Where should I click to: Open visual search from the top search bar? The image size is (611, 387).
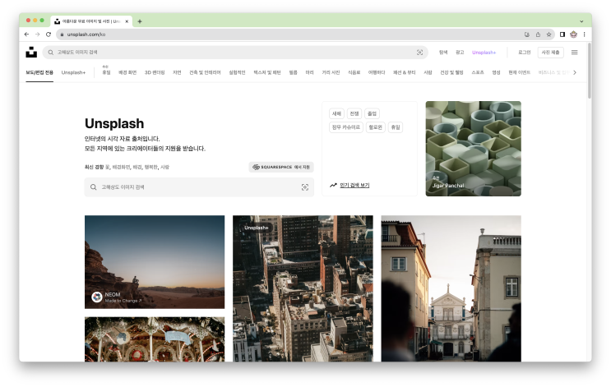tap(419, 52)
